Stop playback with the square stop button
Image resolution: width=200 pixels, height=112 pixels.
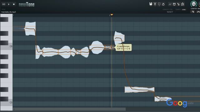pyautogui.click(x=14, y=4)
